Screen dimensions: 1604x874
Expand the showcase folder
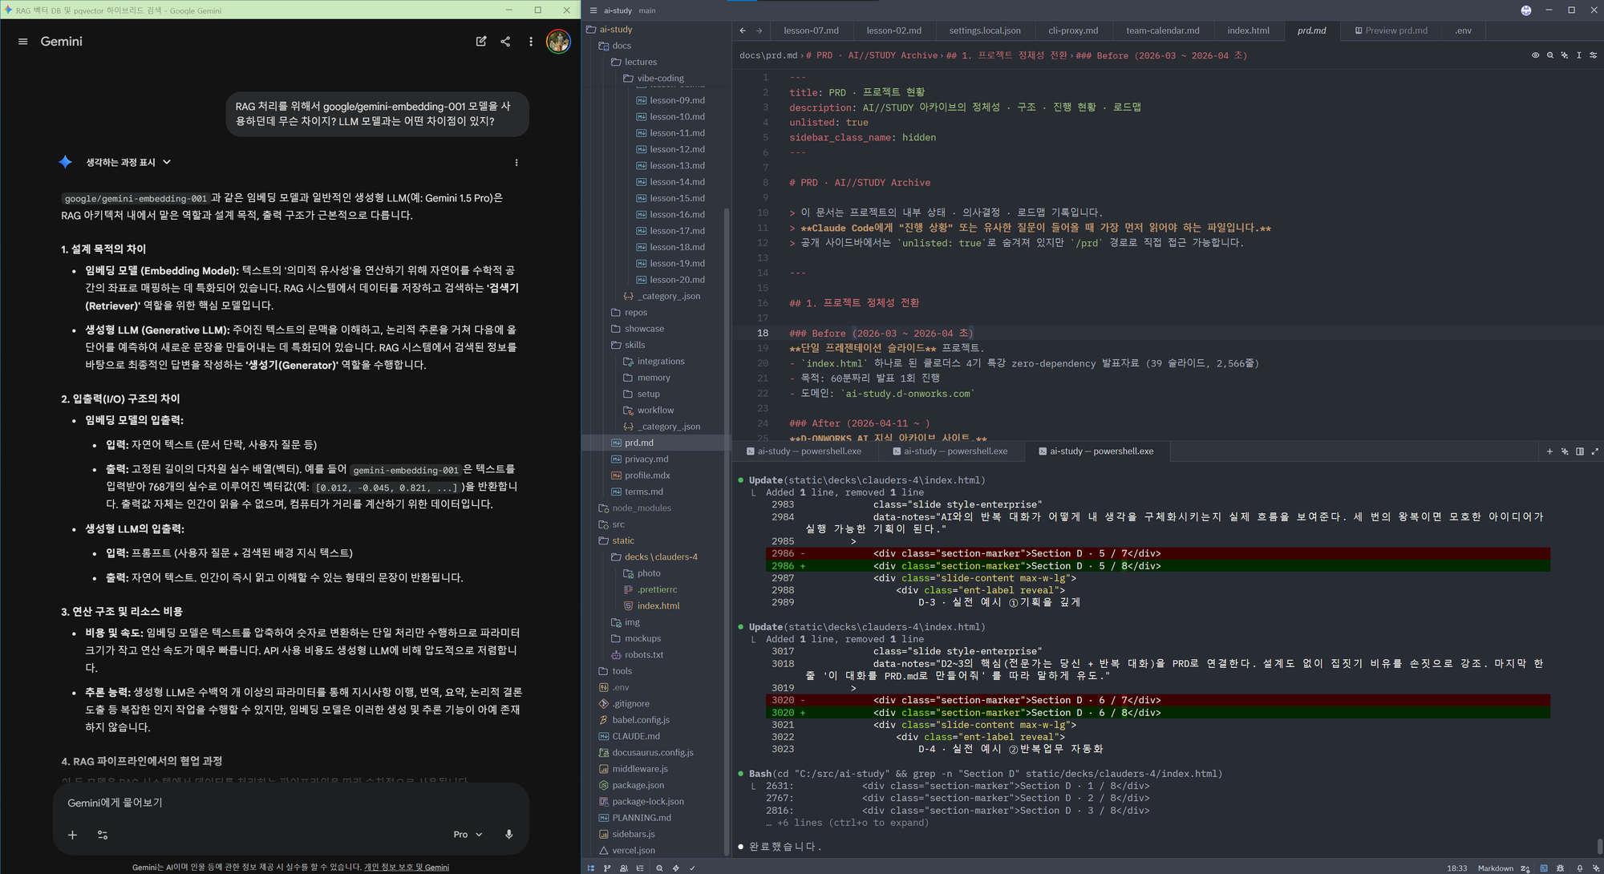point(644,329)
